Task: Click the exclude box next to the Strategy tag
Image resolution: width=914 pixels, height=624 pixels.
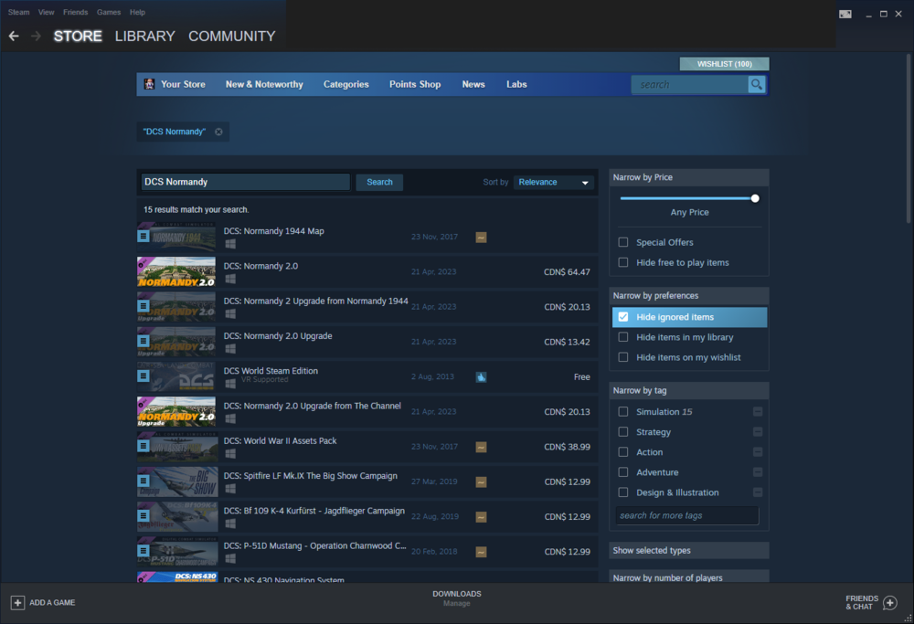Action: tap(757, 431)
